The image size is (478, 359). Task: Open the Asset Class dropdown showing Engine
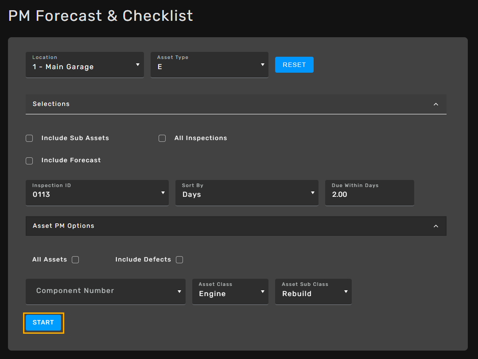(x=230, y=292)
